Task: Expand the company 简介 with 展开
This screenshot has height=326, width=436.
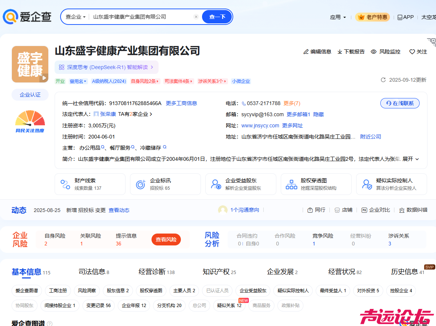Action: pos(410,159)
